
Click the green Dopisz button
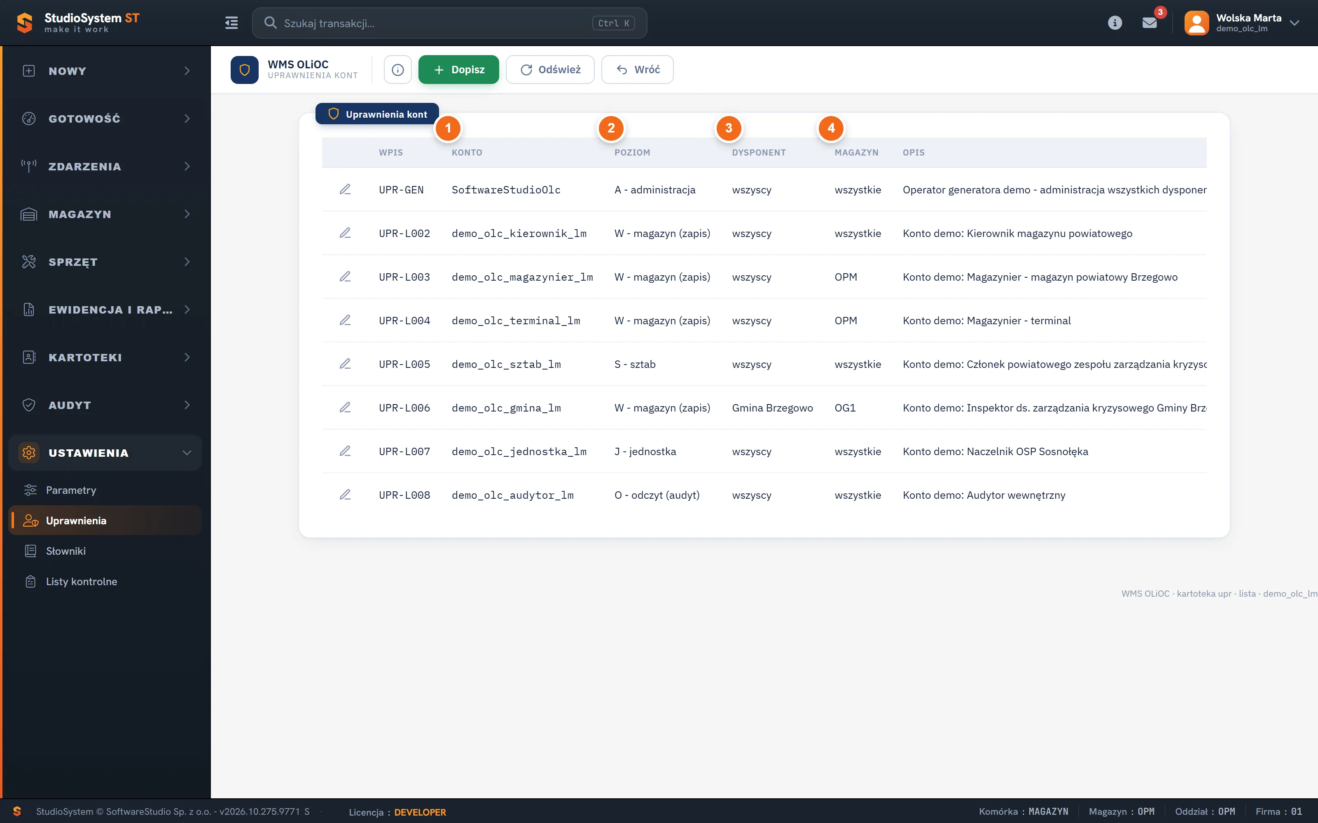coord(458,70)
